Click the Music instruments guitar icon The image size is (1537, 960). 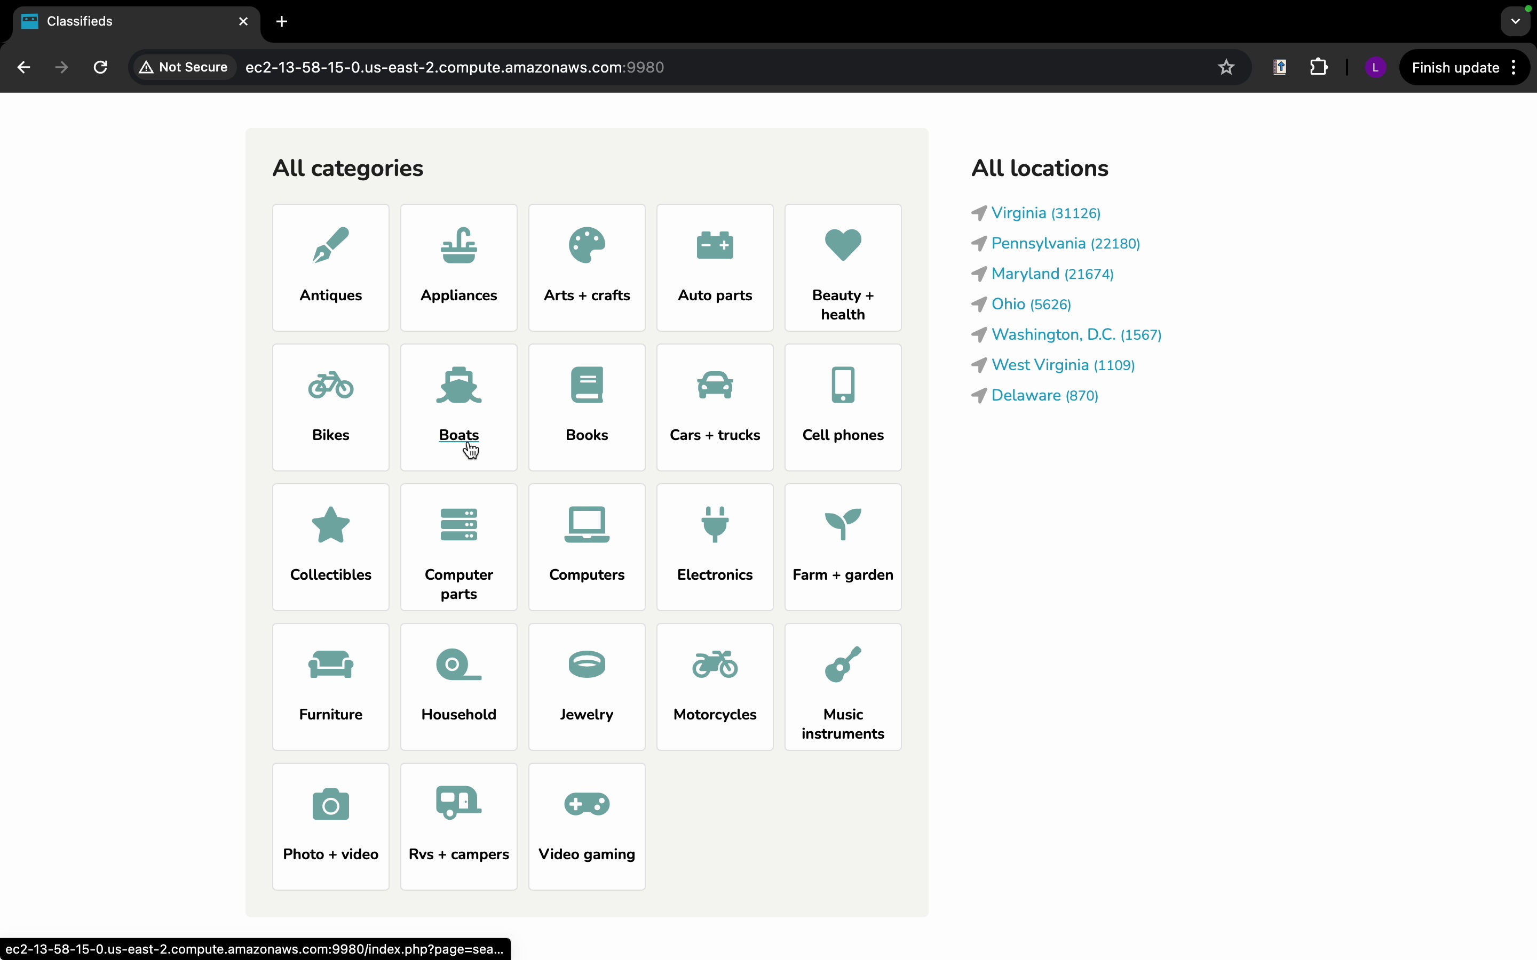pos(843,664)
